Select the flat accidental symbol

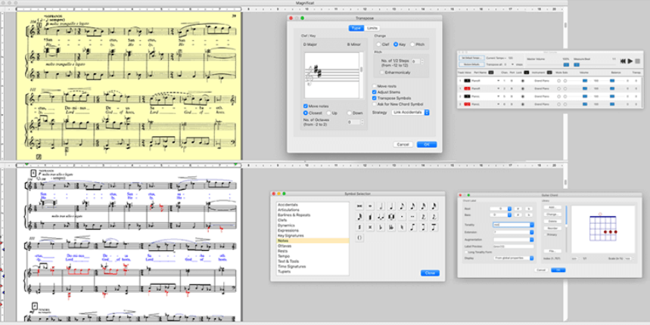(381, 227)
